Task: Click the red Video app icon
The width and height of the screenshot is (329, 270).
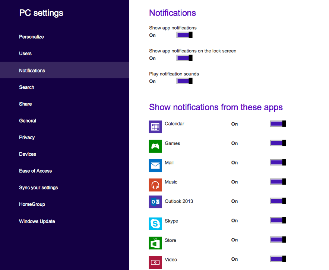Action: (x=155, y=262)
